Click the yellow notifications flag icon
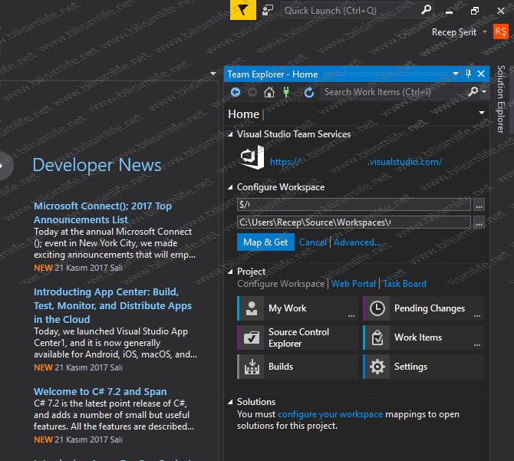 pyautogui.click(x=243, y=10)
